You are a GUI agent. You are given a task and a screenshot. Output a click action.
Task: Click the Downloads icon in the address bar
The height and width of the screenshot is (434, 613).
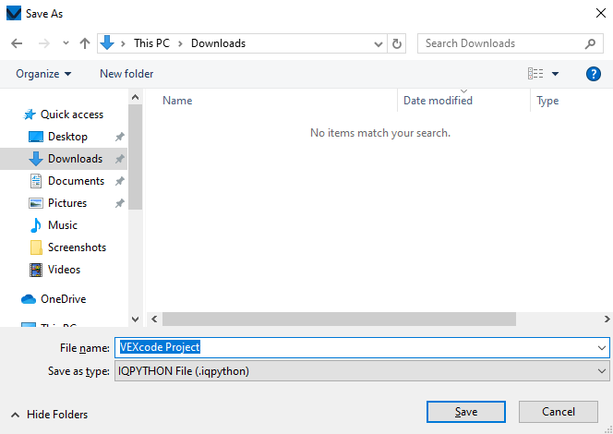click(x=107, y=43)
